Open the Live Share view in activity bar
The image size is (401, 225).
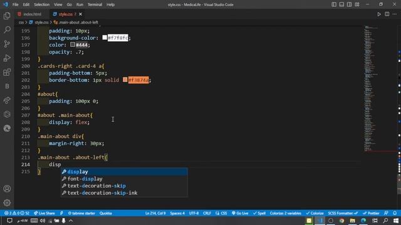tap(7, 100)
